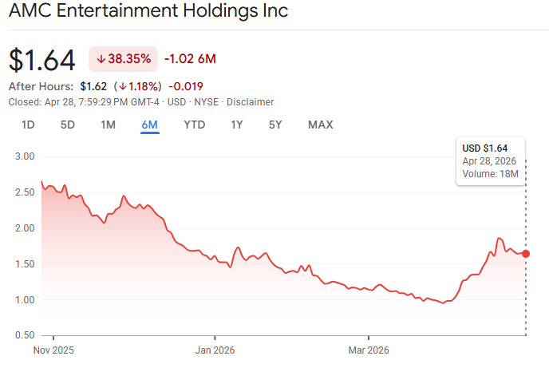Image resolution: width=549 pixels, height=368 pixels.
Task: Open the Disclaimer link
Action: pyautogui.click(x=250, y=102)
